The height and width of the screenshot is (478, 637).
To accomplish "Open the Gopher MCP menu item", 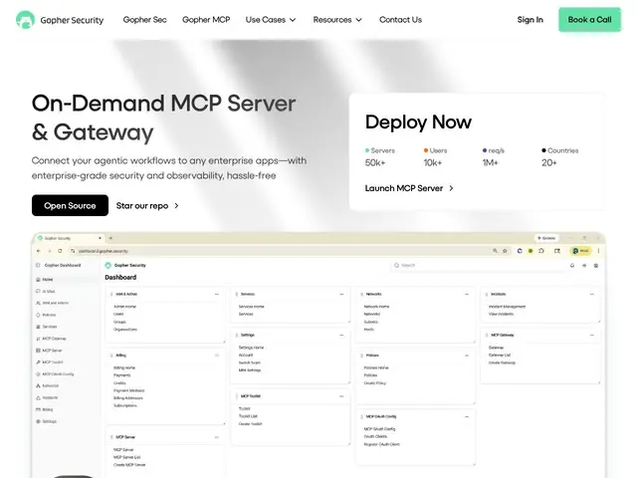I will [206, 20].
